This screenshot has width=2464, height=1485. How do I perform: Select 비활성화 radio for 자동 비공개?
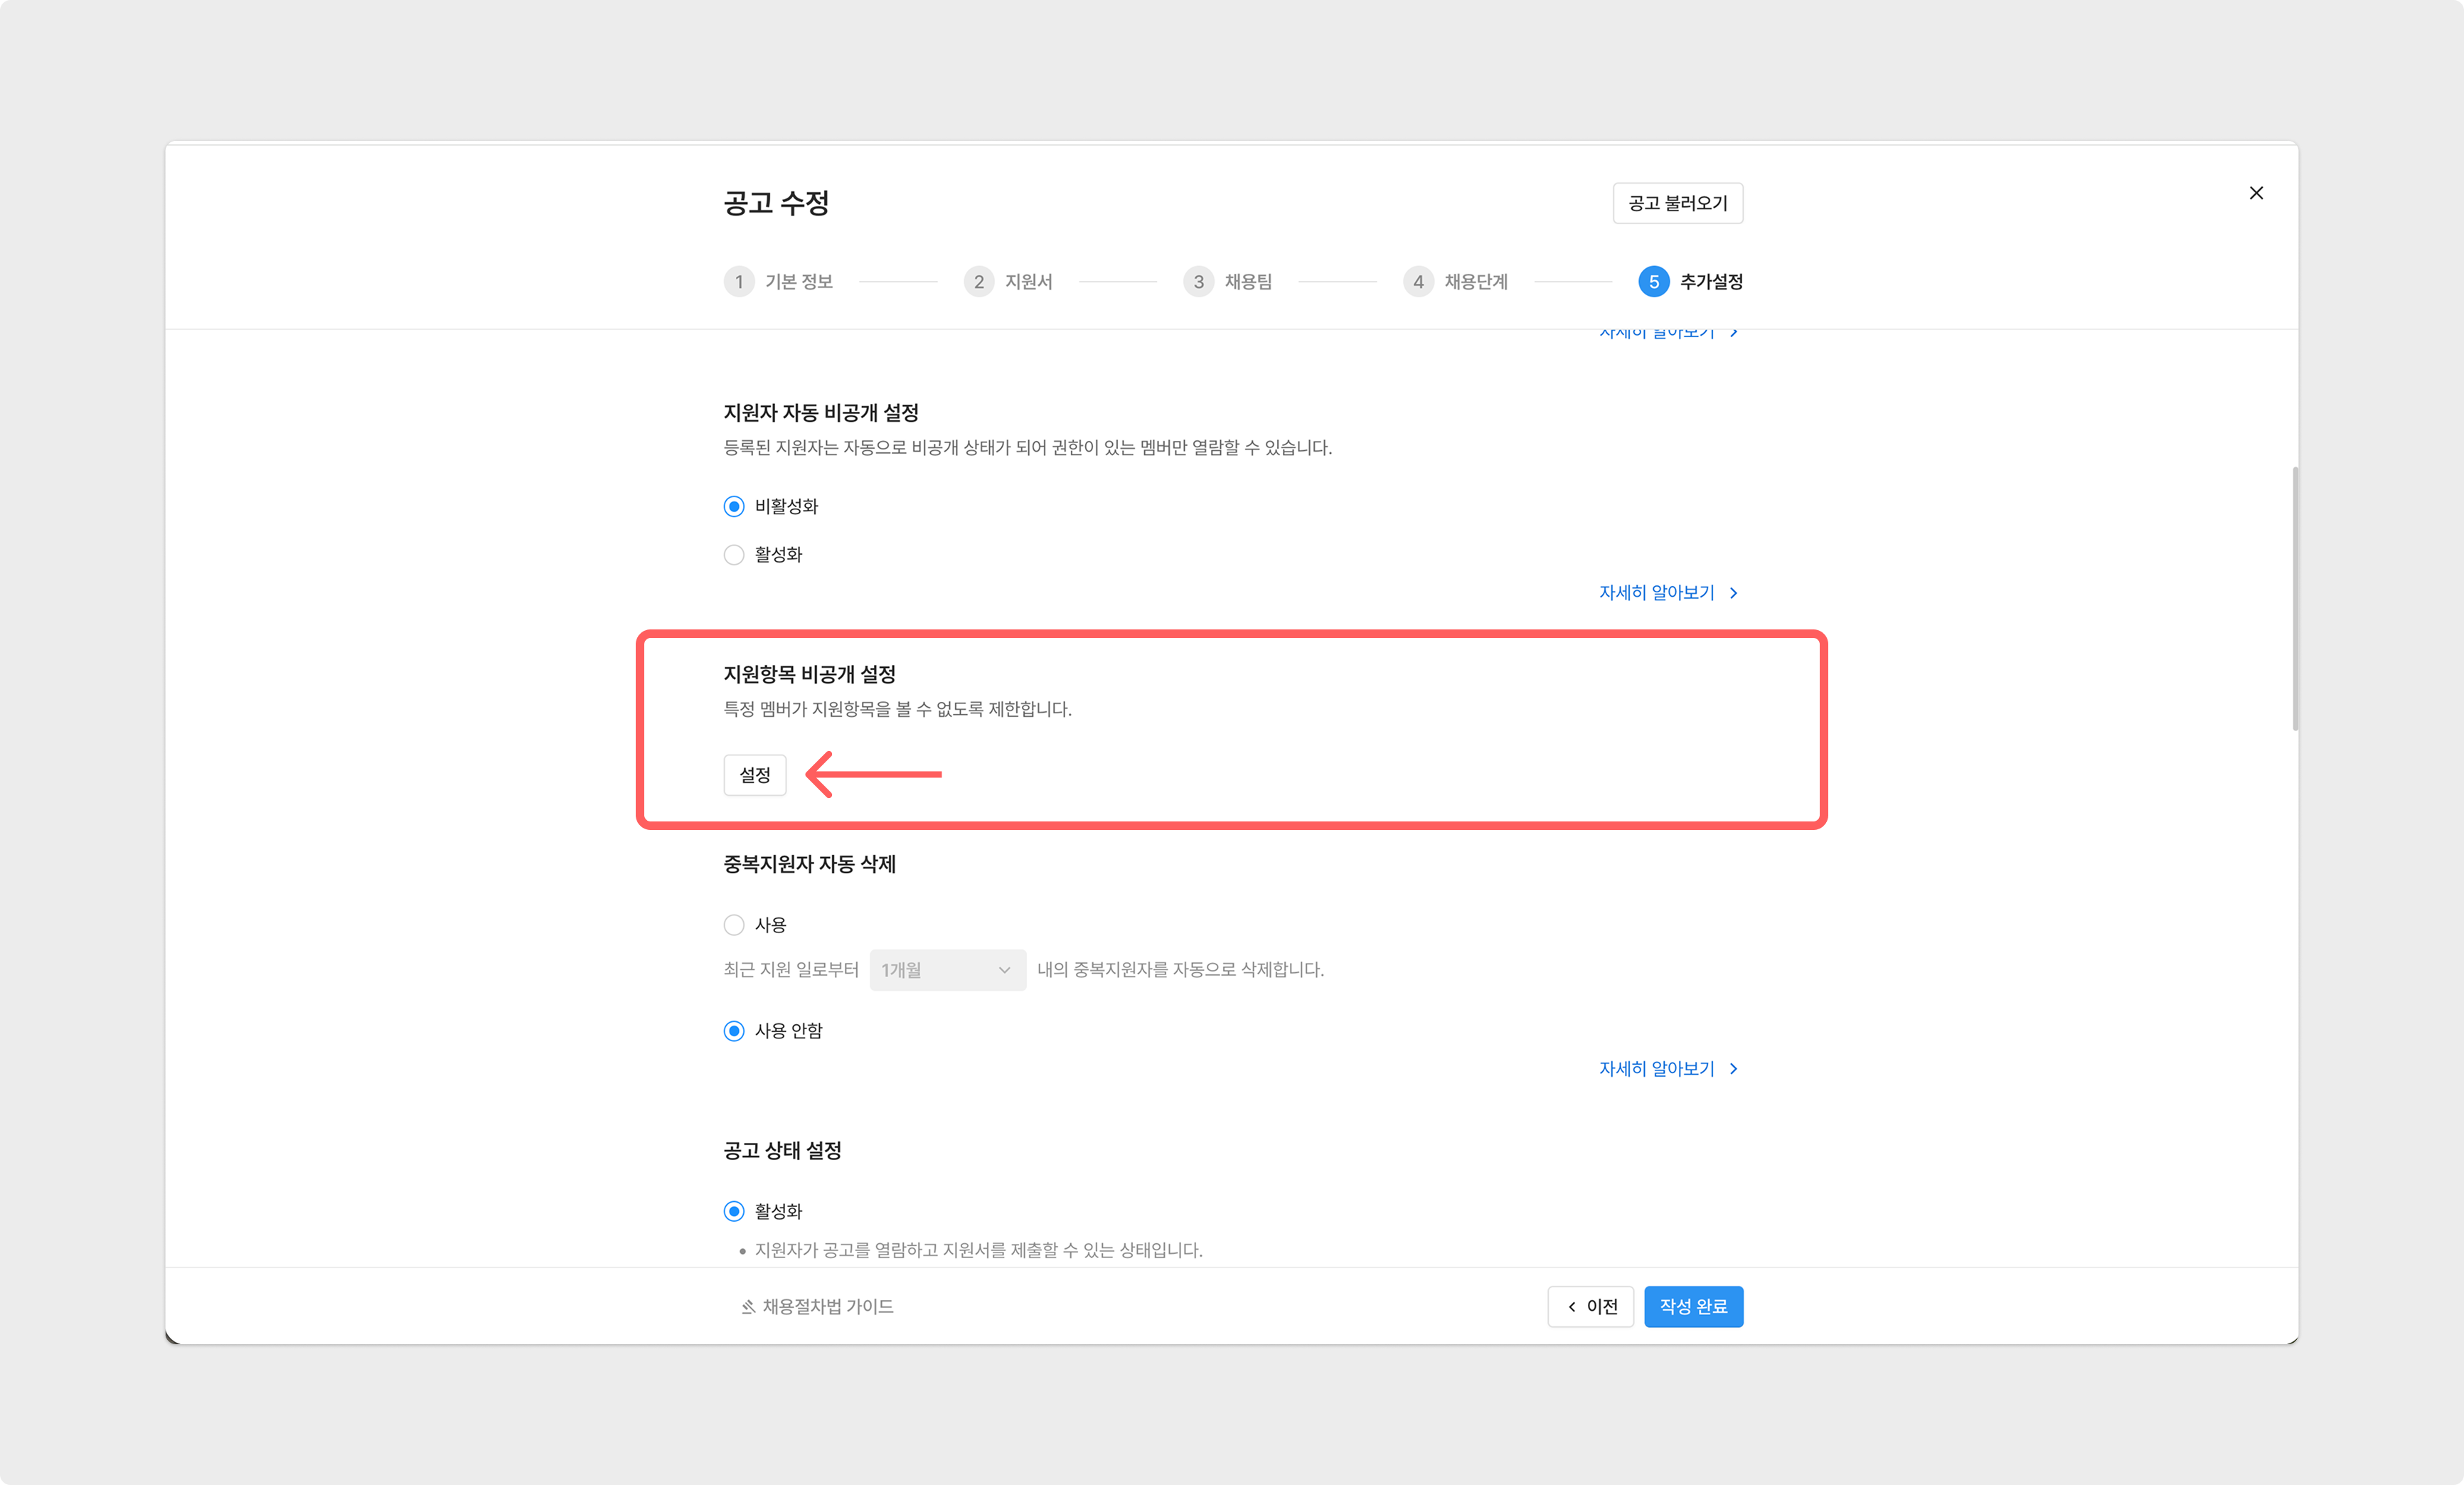tap(734, 507)
